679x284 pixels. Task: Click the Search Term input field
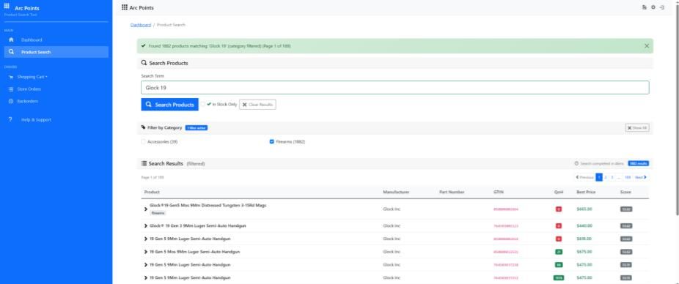(395, 87)
